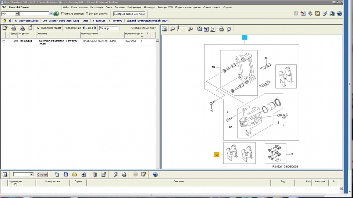Delete item with trash can icon
The height and width of the screenshot is (198, 353).
click(95, 174)
